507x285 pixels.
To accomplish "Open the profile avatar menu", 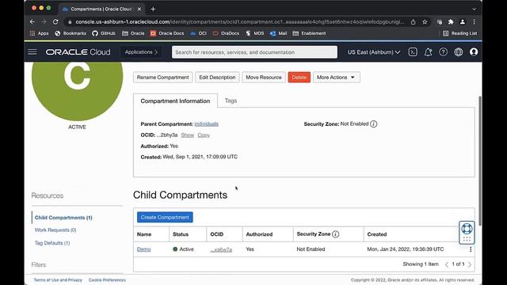I will [474, 52].
